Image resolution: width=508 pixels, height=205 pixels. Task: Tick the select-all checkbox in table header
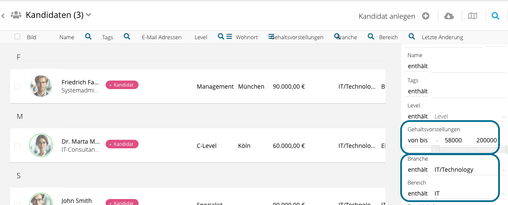tap(18, 37)
